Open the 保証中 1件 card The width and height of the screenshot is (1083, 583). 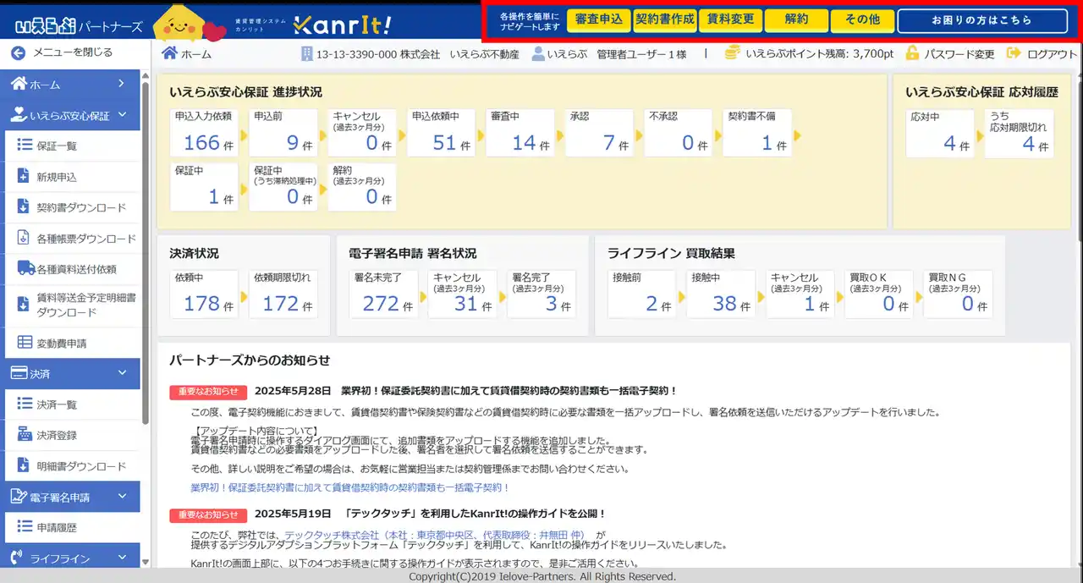[x=203, y=187]
